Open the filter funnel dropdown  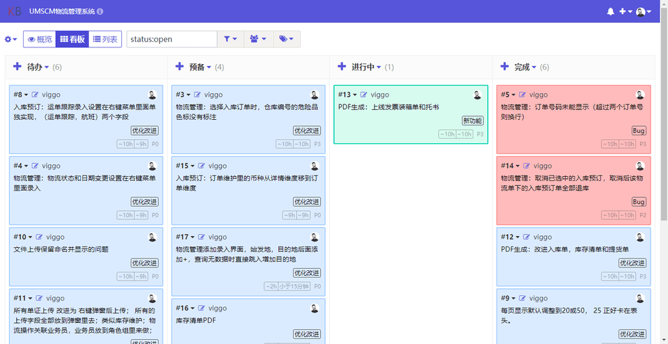click(230, 39)
